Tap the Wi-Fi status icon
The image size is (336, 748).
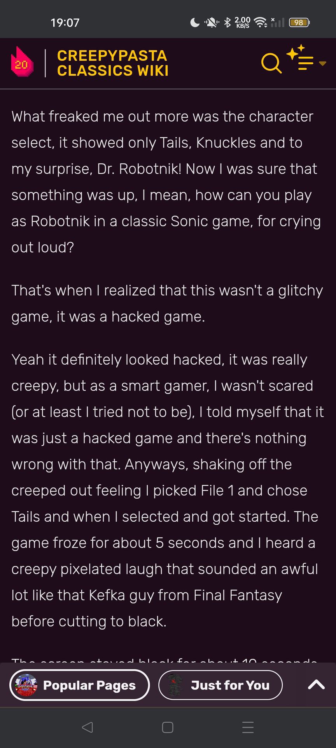coord(260,23)
